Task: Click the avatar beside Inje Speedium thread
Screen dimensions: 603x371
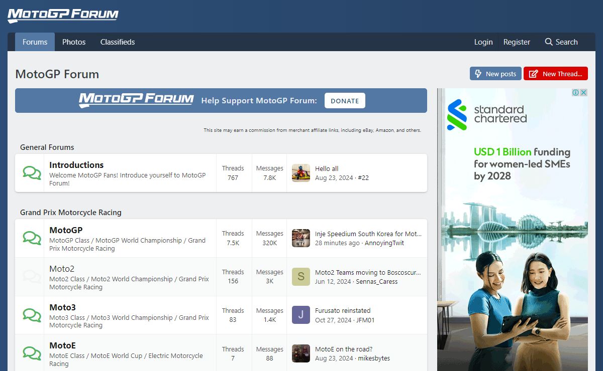Action: click(301, 238)
